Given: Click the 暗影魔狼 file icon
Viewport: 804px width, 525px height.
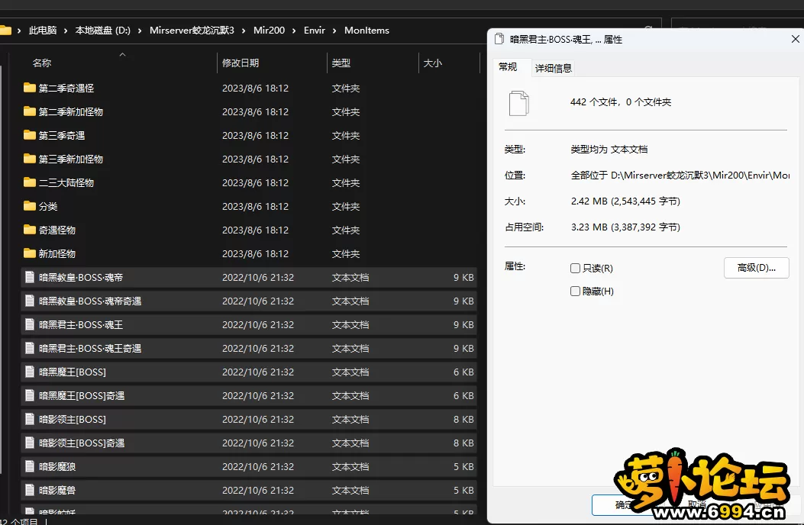Looking at the screenshot, I should click(x=30, y=466).
